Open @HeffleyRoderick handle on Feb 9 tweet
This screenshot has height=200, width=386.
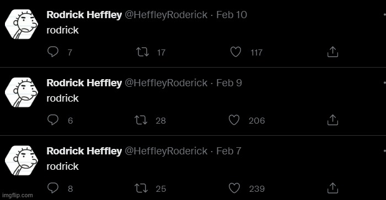tap(166, 83)
